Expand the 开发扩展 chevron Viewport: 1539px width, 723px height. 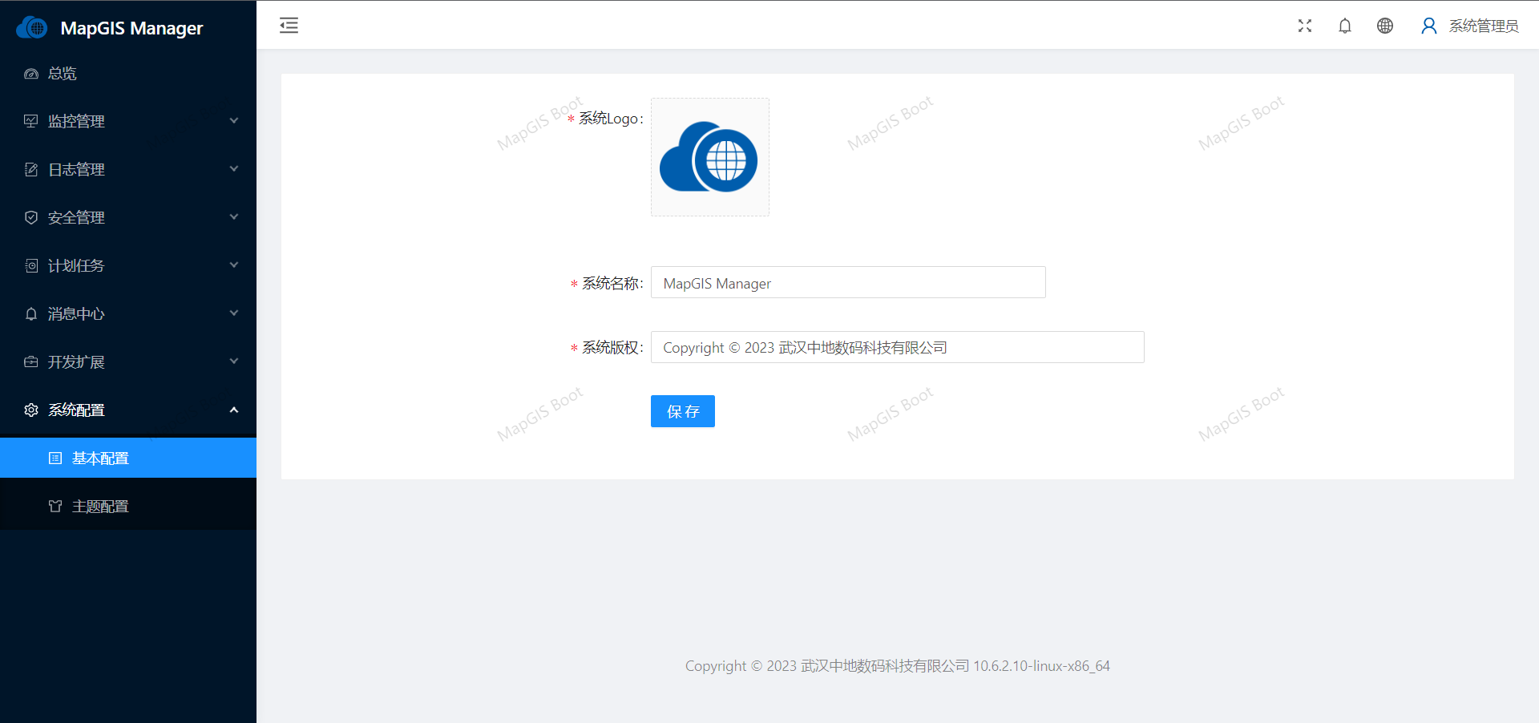234,361
